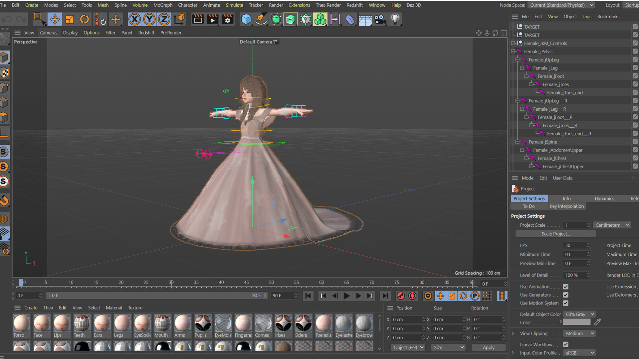Screen dimensions: 639x359
Task: Toggle X axis lock
Action: (x=134, y=19)
